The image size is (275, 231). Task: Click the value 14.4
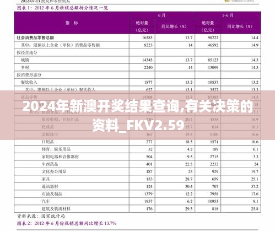[x=255, y=37]
